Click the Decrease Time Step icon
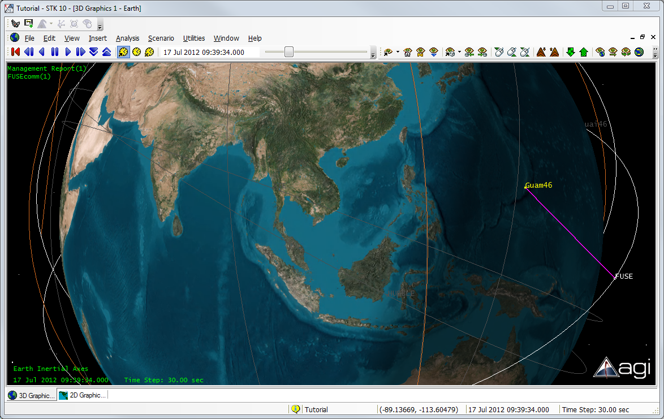664x419 pixels. point(93,52)
